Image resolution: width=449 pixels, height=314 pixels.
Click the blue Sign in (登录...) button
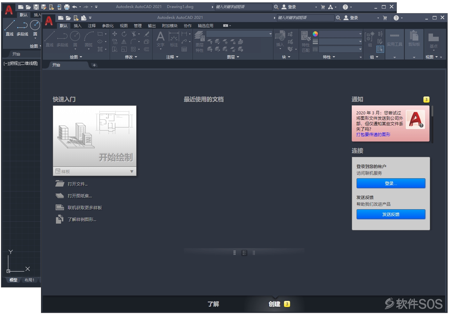391,183
